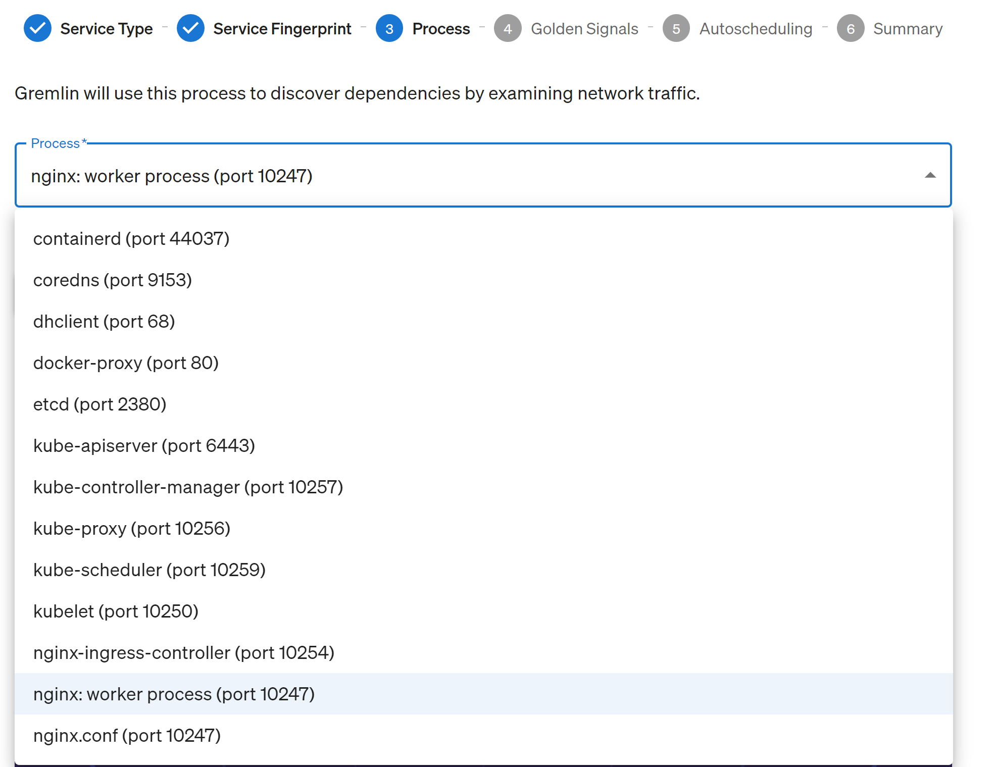Screen dimensions: 994x767
Task: Click the step 4 Golden Signals circle
Action: [508, 28]
